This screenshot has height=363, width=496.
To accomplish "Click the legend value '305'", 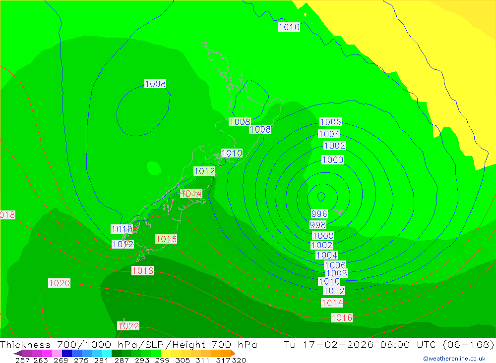I will pyautogui.click(x=182, y=360).
